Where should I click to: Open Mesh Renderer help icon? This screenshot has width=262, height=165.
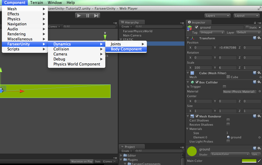pos(254,116)
